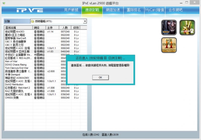201x140 pixels.
Task: Click the folder icon in category box
Action: (x=33, y=21)
